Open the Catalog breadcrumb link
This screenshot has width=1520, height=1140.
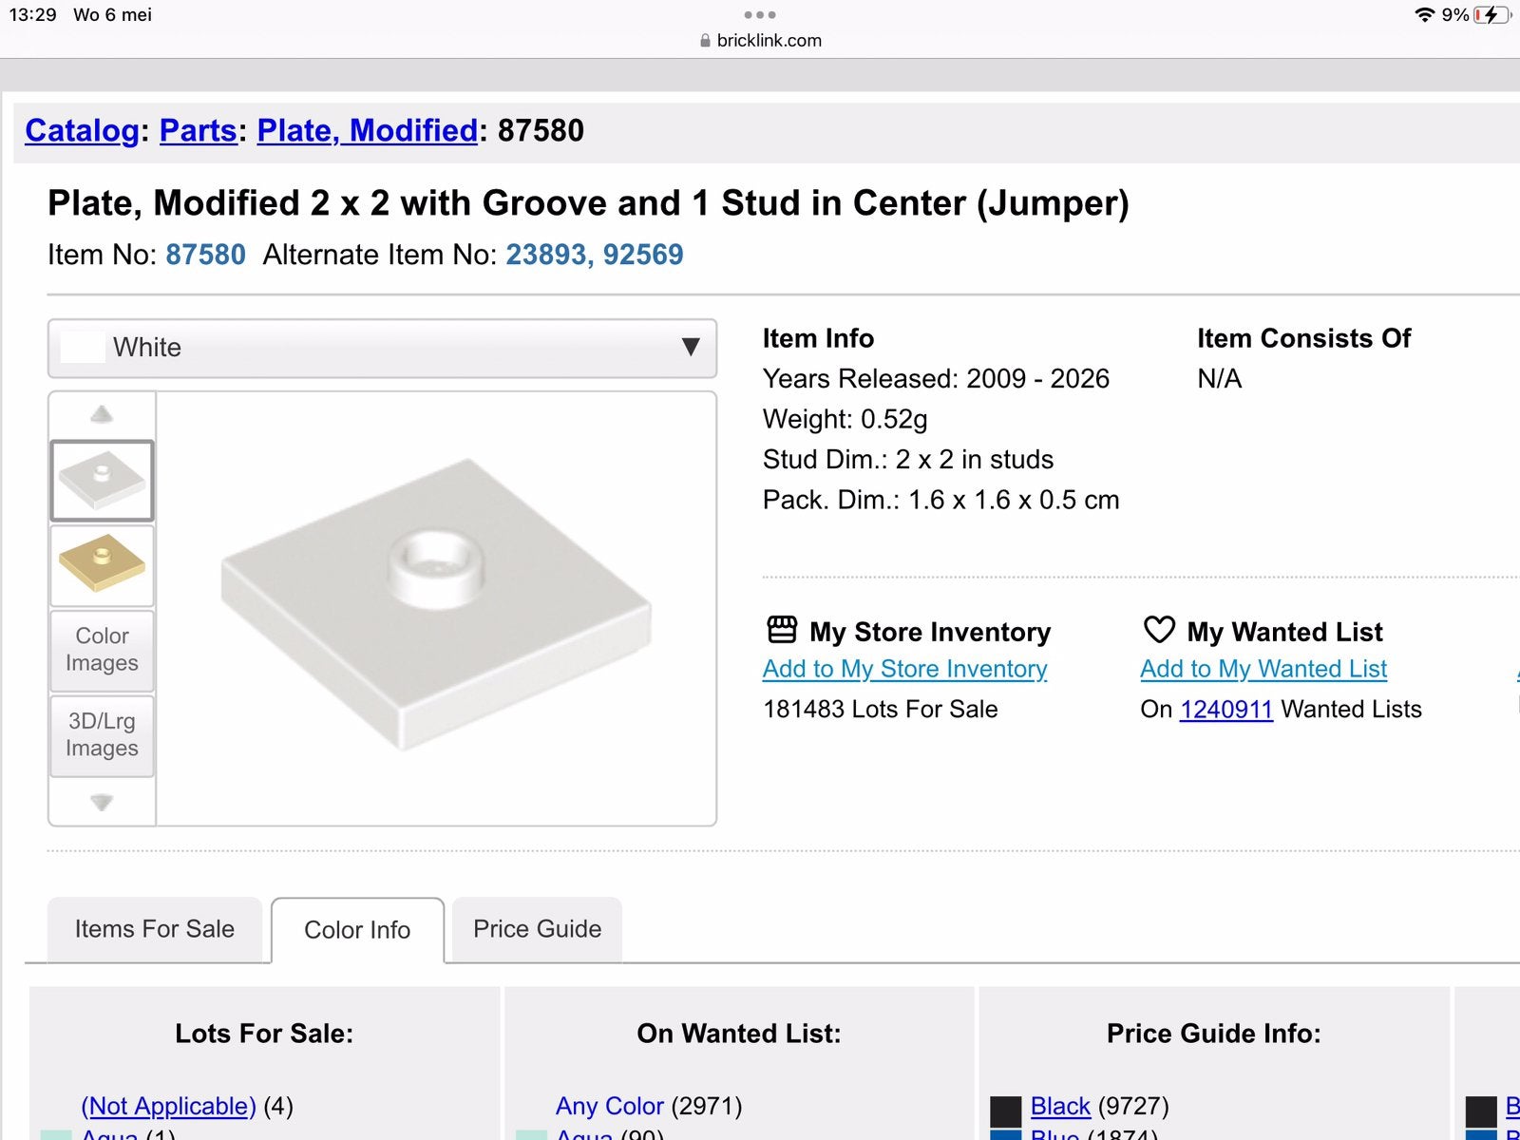(x=82, y=130)
